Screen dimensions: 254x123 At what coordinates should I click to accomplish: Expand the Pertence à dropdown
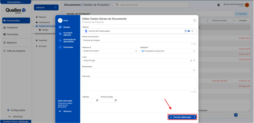tap(136, 51)
